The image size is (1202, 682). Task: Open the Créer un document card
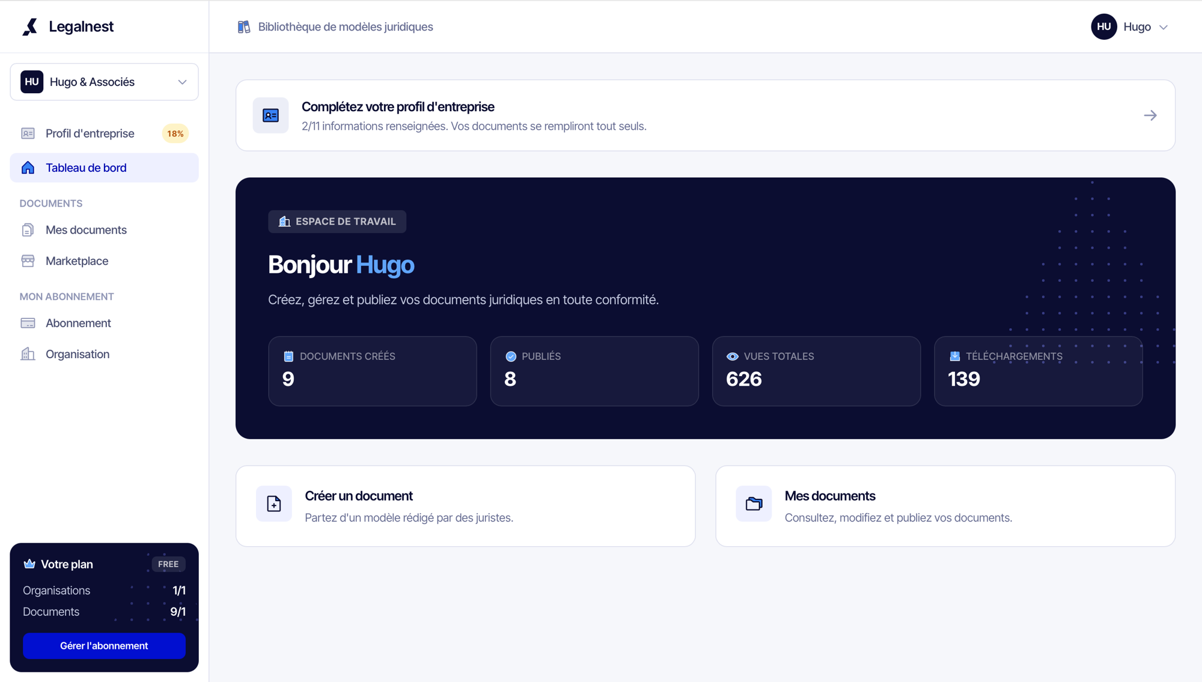click(466, 506)
